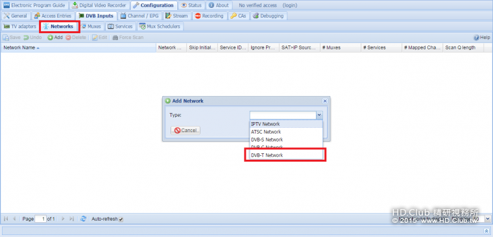Choose DVB-T Network from list
This screenshot has width=493, height=237.
click(x=286, y=155)
